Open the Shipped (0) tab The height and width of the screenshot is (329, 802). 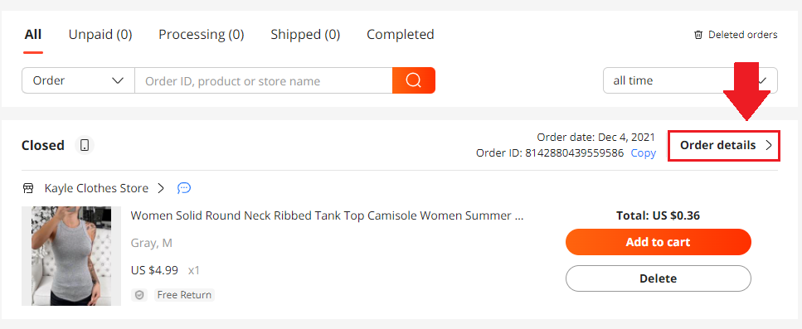(305, 35)
